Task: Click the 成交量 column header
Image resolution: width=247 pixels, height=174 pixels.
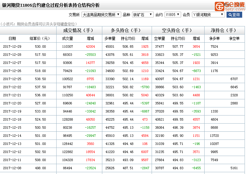Action: pos(67,38)
